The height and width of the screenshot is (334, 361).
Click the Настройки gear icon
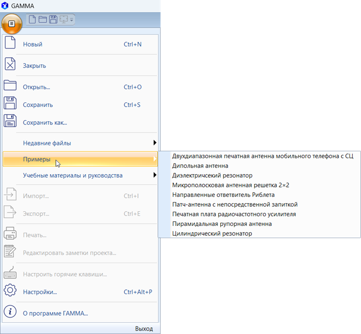coord(10,291)
